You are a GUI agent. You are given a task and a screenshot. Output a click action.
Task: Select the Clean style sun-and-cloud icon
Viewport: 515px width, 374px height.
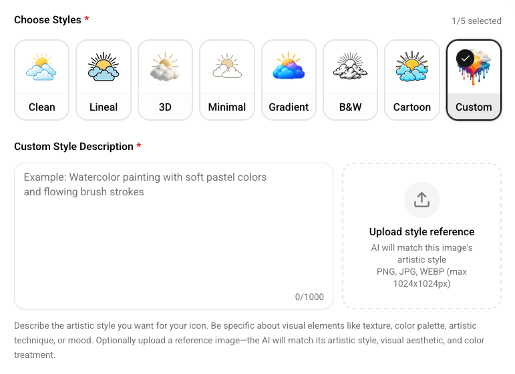point(41,67)
